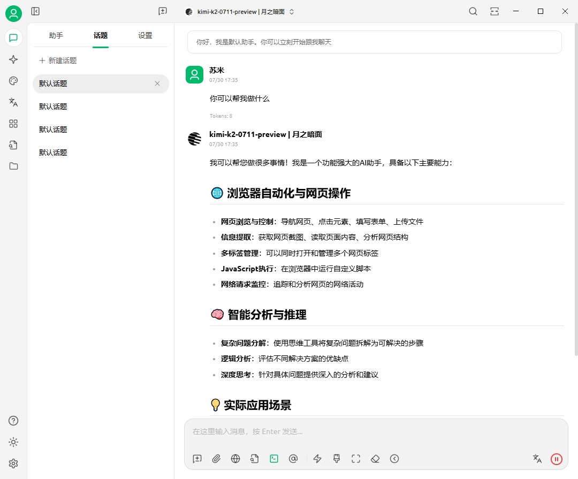Open the files folder icon in sidebar

click(13, 166)
